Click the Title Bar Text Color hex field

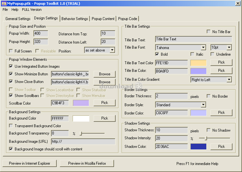click(171, 63)
